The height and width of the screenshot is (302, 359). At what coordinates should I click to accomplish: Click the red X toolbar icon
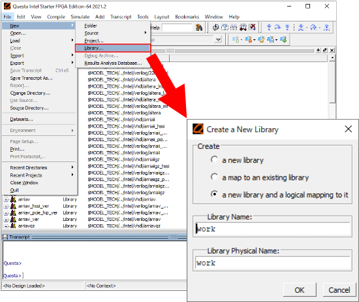click(252, 27)
